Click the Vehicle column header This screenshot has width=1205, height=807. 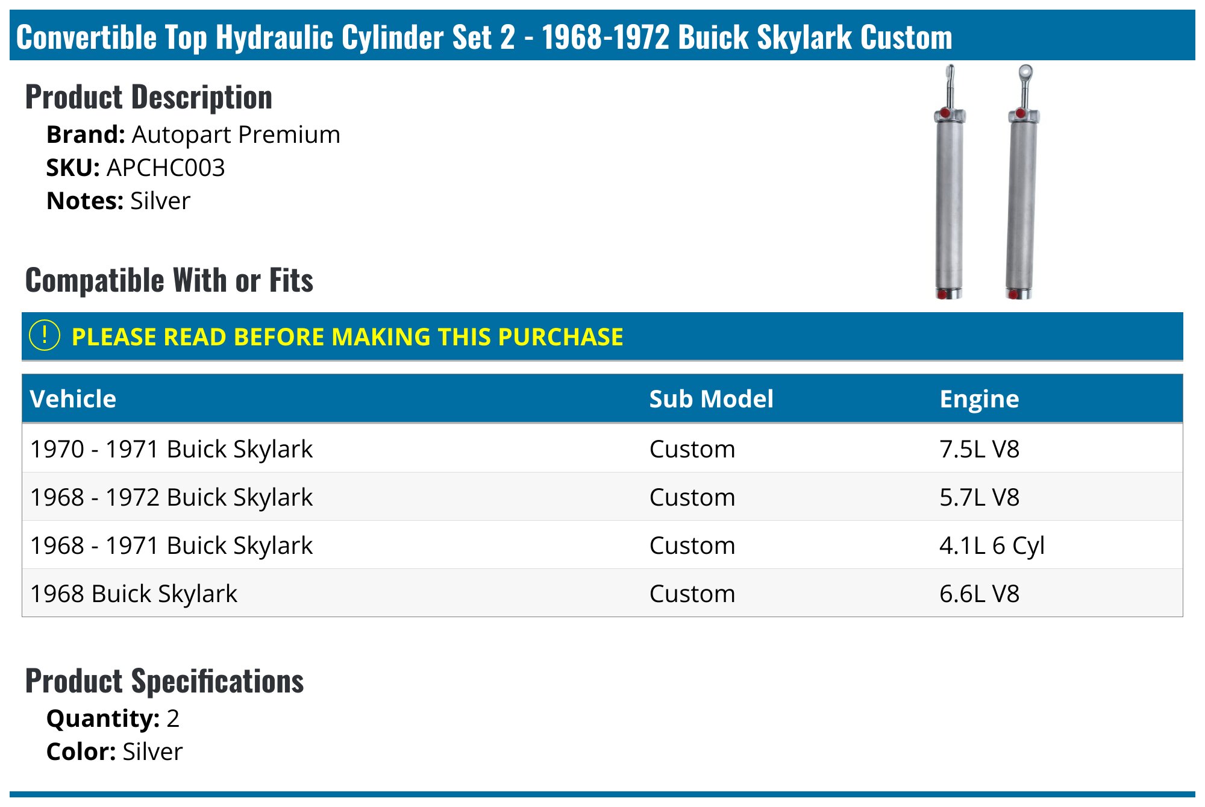click(73, 399)
